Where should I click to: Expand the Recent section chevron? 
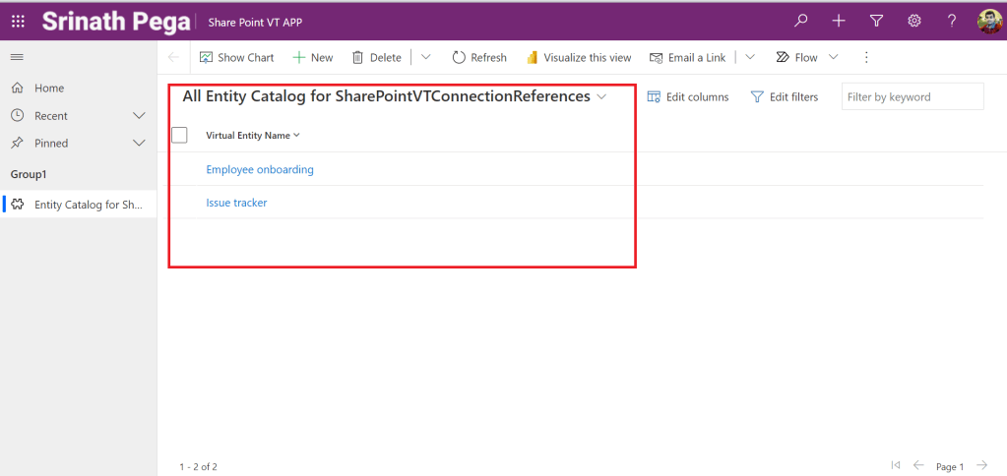click(x=139, y=116)
